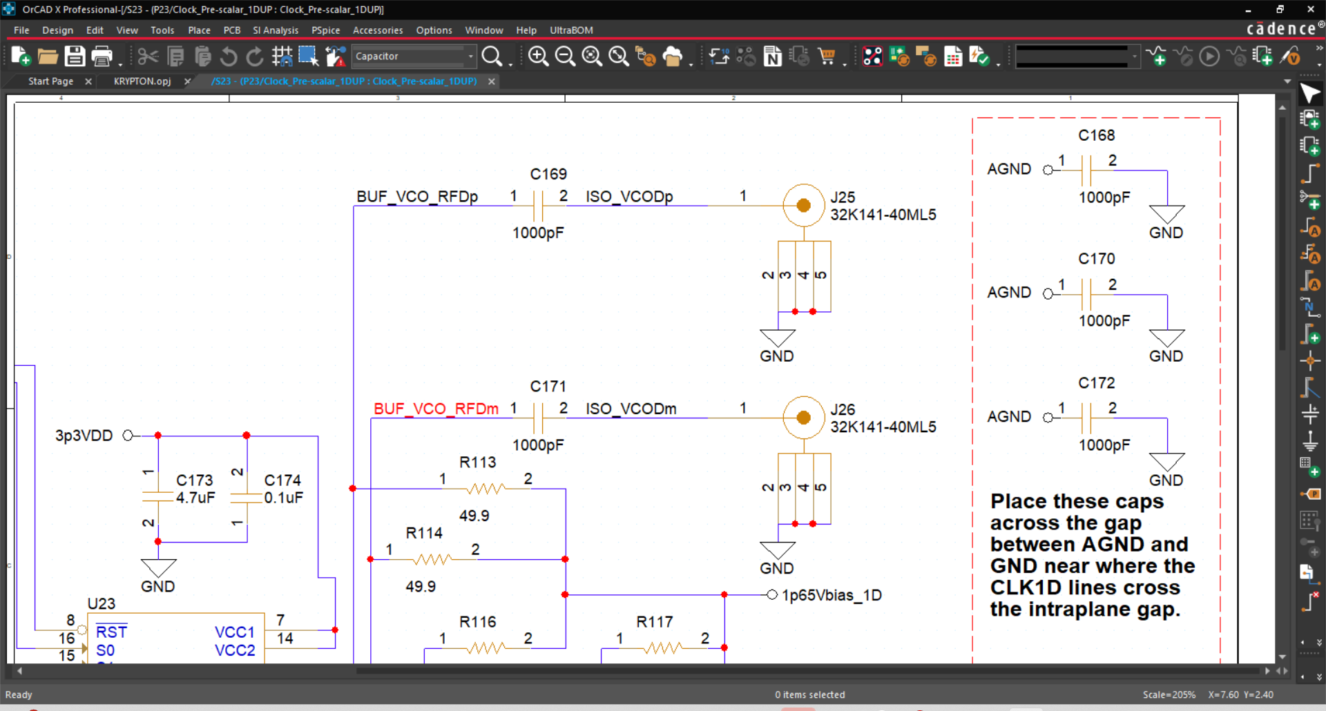Close the KRYPTON.opj tab

tap(187, 81)
